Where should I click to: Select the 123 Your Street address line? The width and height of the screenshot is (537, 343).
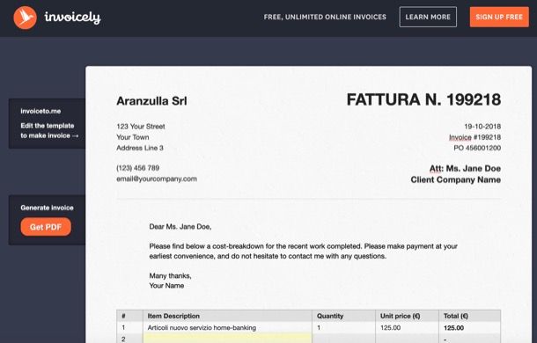[141, 127]
